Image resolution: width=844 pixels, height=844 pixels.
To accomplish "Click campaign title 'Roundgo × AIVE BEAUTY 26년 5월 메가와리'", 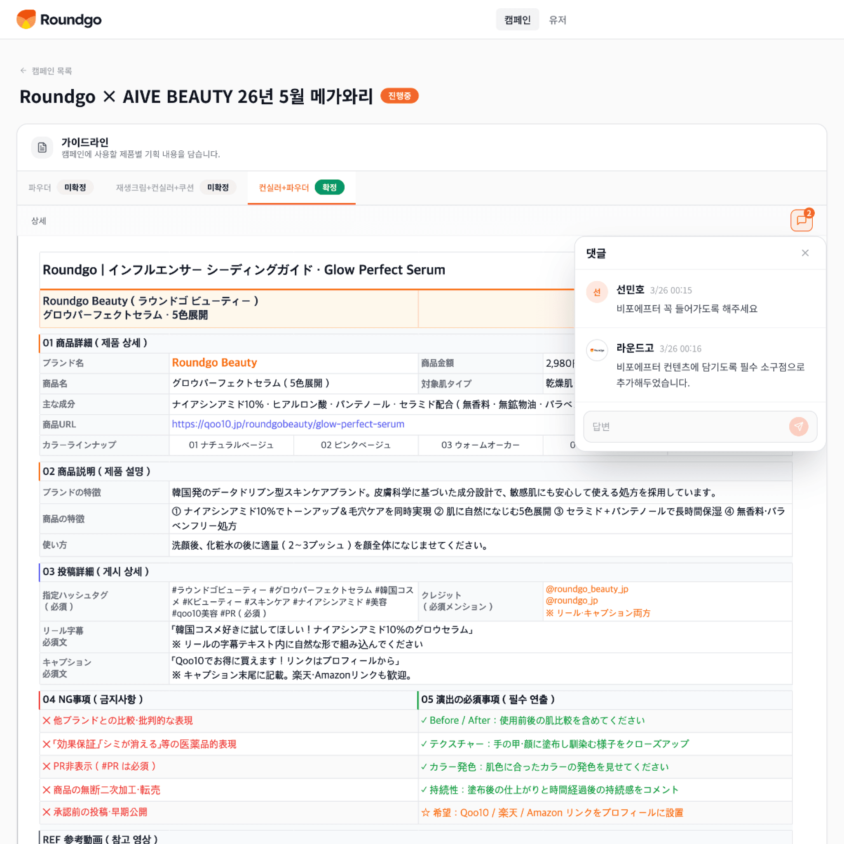I will tap(196, 96).
